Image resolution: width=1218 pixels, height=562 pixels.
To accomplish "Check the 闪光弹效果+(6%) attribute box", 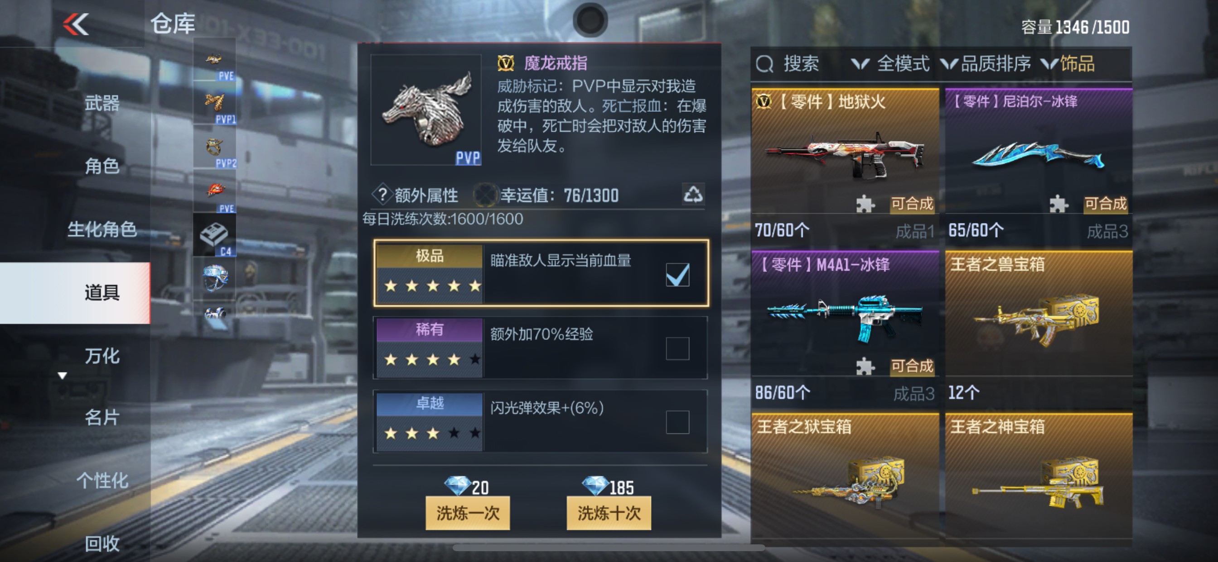I will point(677,422).
